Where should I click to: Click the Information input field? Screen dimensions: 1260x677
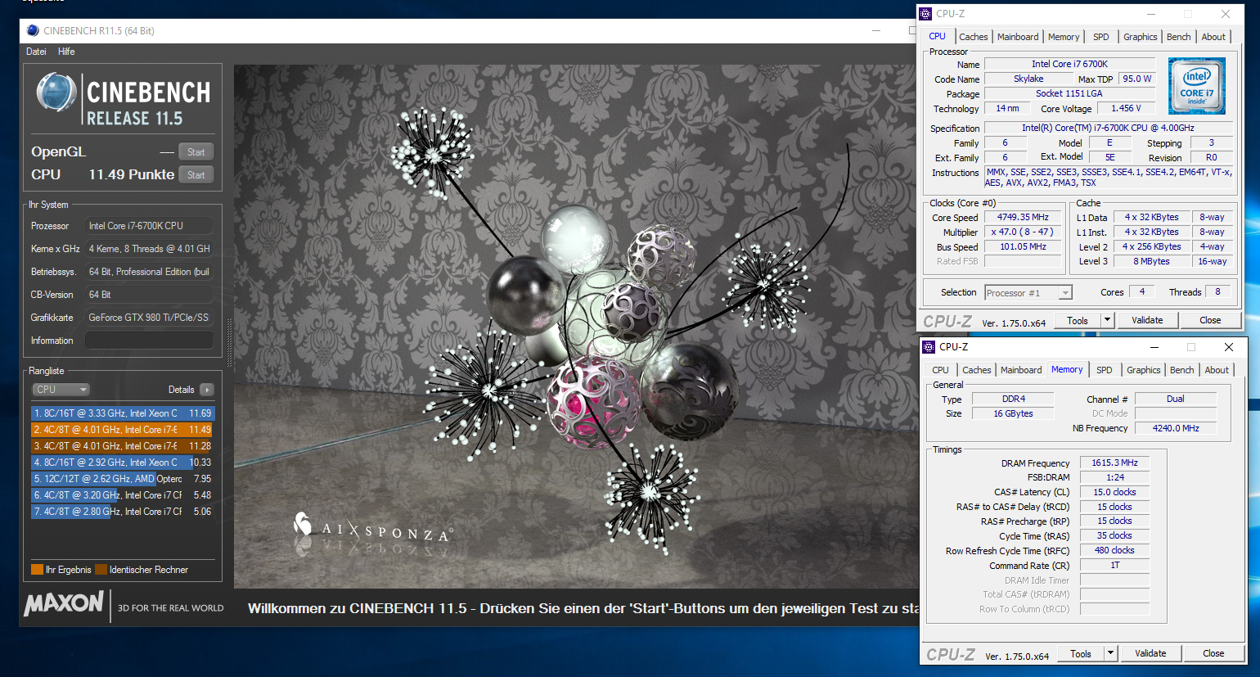(x=149, y=341)
